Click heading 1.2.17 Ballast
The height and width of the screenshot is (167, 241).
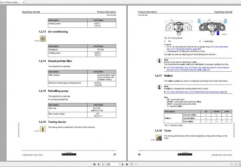(163, 76)
